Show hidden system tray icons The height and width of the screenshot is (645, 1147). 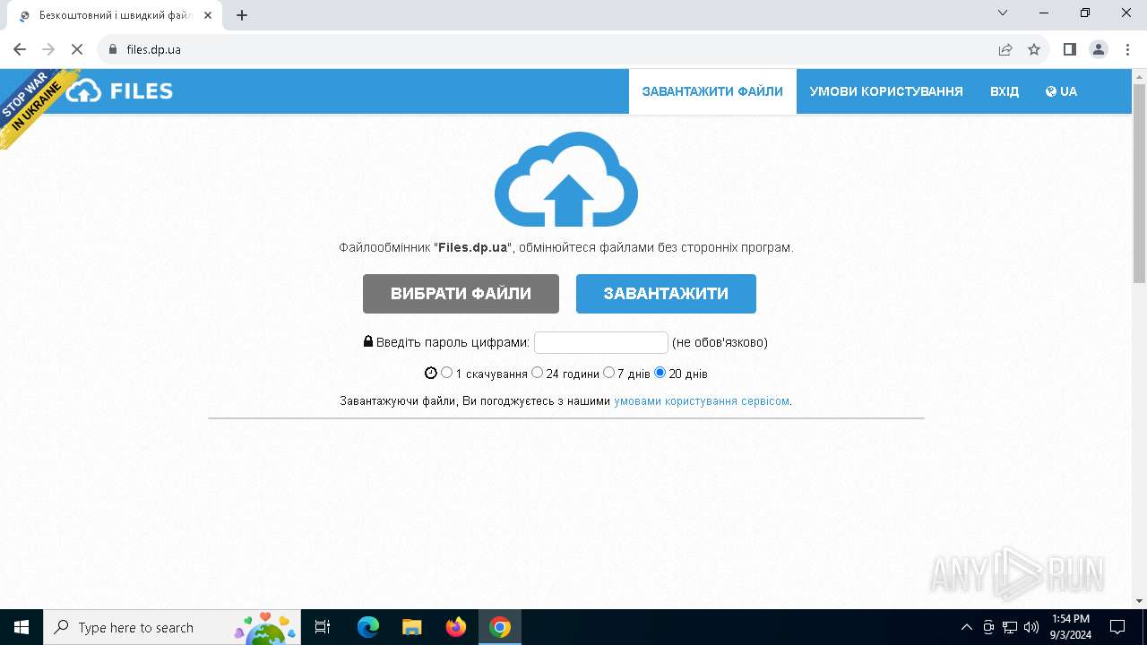[x=966, y=627]
